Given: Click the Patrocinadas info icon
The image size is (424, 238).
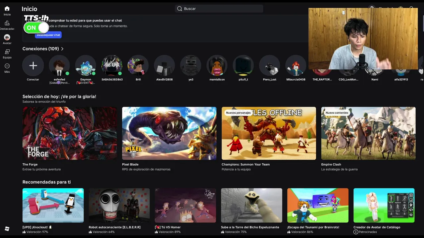Looking at the screenshot, I should [x=356, y=232].
